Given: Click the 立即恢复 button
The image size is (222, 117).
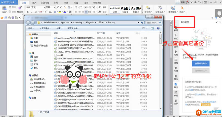Looking at the screenshot, I should coord(206,105).
